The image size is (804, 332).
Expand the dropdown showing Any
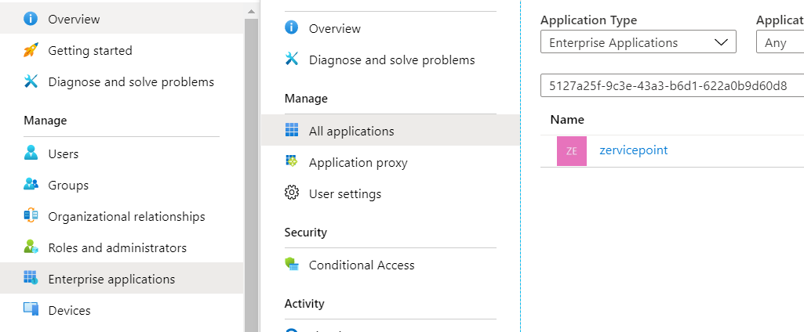pos(780,42)
